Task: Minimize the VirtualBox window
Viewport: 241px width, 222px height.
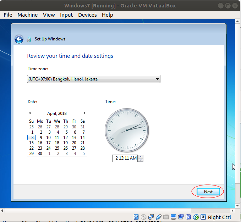Action: [x=221, y=6]
